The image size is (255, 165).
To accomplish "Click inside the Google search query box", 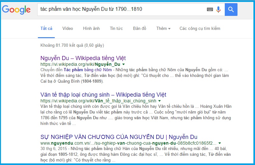I will tap(121, 10).
